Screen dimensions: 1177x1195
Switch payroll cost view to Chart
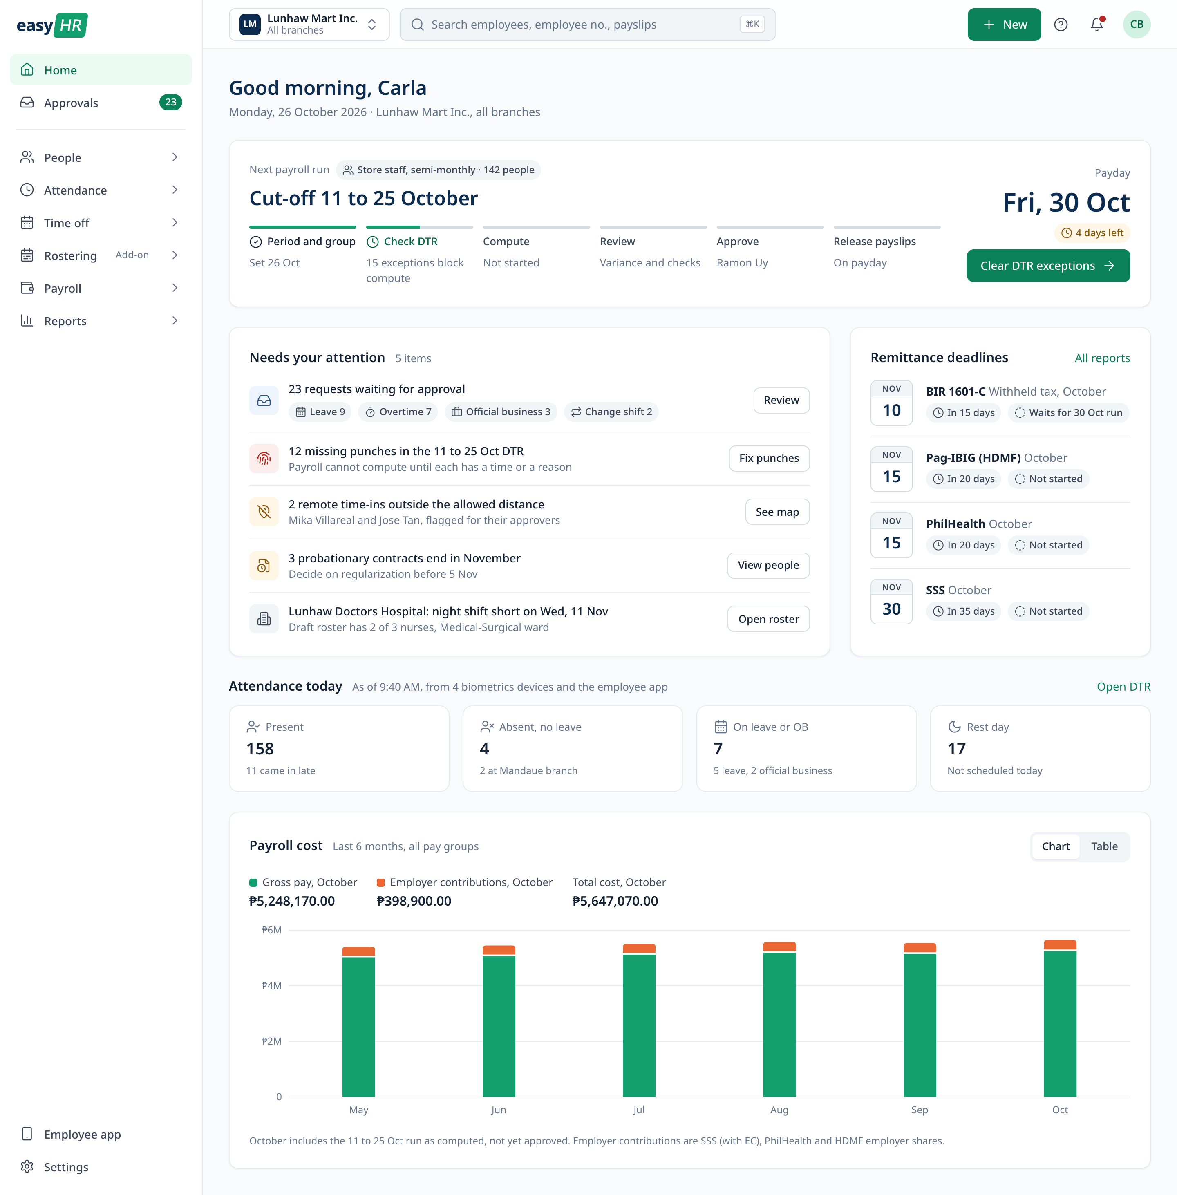point(1055,846)
